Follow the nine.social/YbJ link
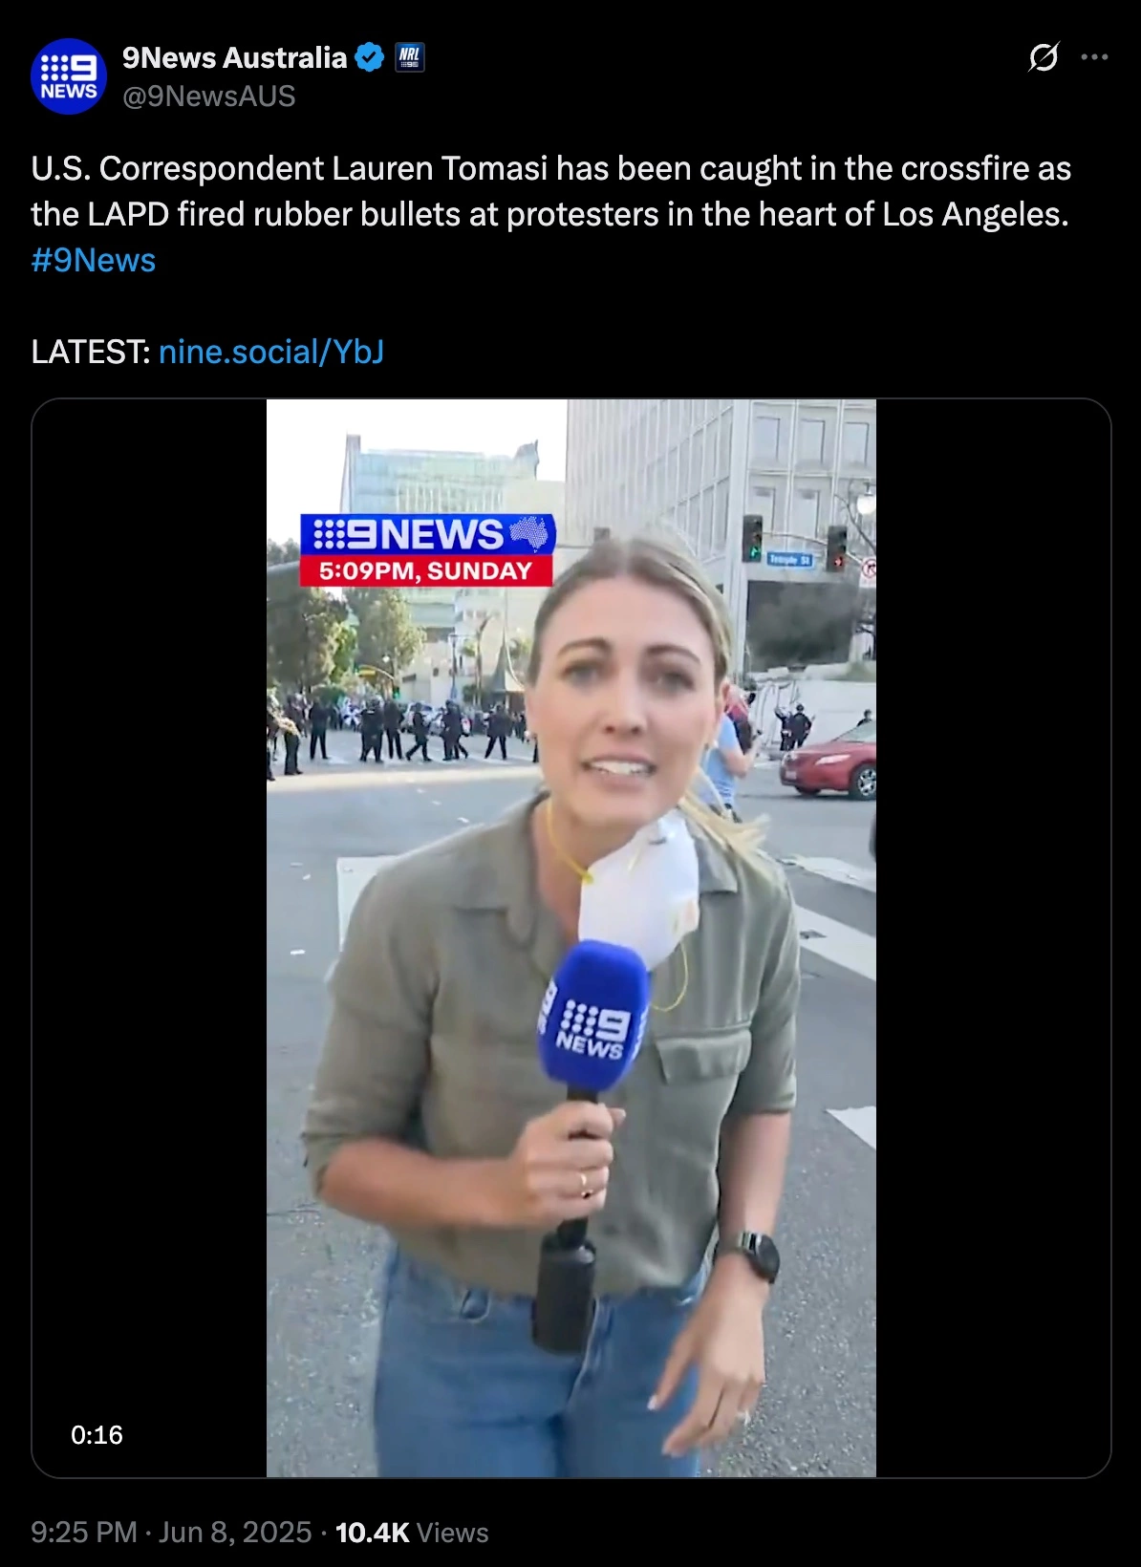The width and height of the screenshot is (1141, 1567). tap(271, 352)
